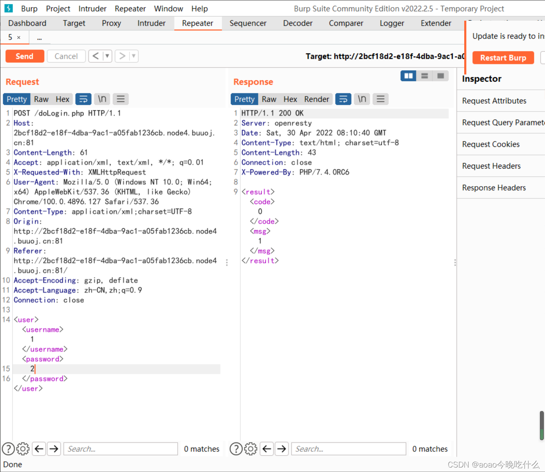Open Request search help icon
The image size is (545, 472).
coord(8,449)
